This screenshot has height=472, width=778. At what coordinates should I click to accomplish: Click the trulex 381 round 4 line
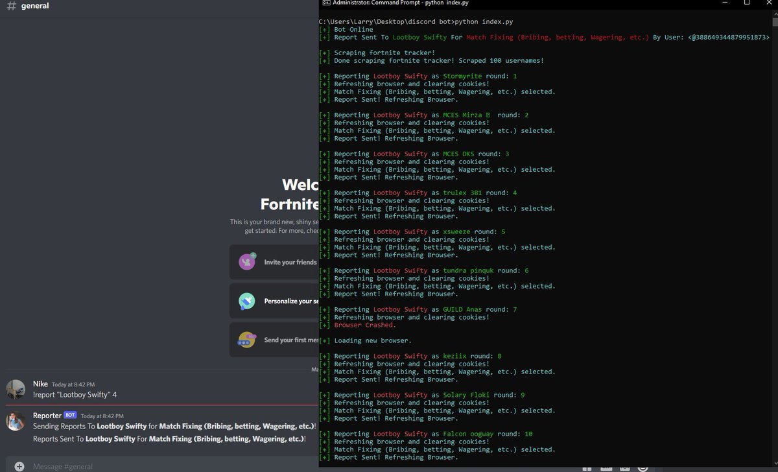[x=418, y=193]
